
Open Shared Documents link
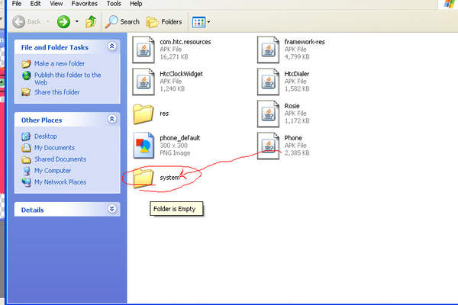click(60, 159)
